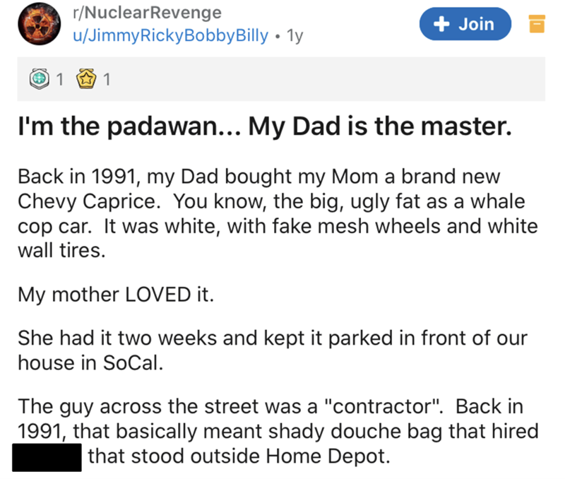565x479 pixels.
Task: Click the black redacted box
Action: tap(47, 456)
